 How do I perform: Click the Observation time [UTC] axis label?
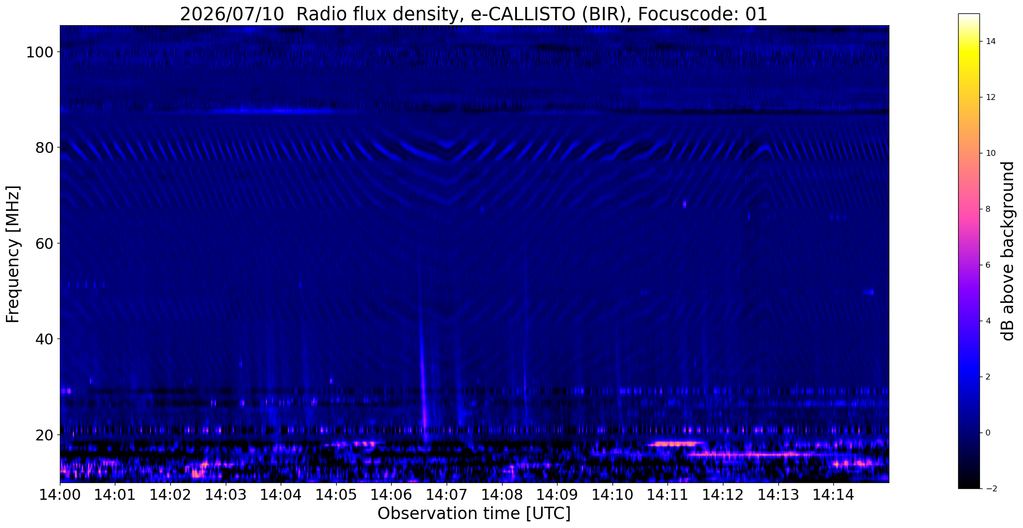click(x=474, y=514)
